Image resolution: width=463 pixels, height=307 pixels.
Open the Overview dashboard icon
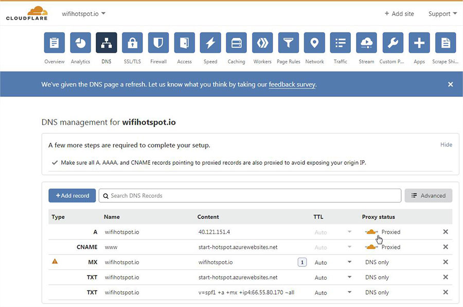54,43
